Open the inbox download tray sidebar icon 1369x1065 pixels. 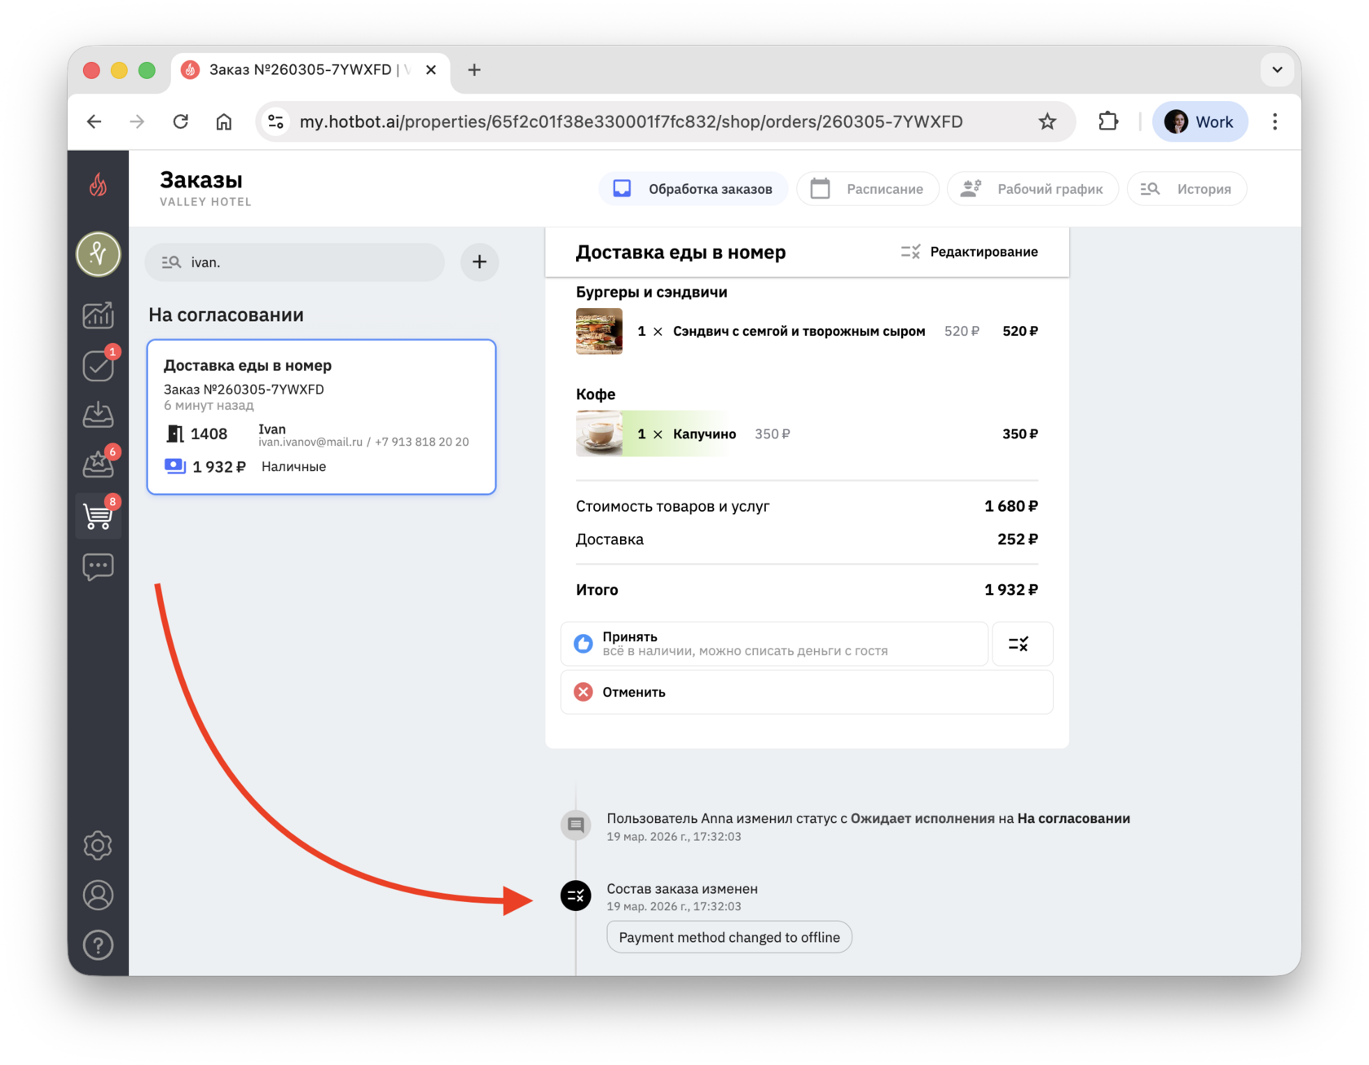pos(99,415)
